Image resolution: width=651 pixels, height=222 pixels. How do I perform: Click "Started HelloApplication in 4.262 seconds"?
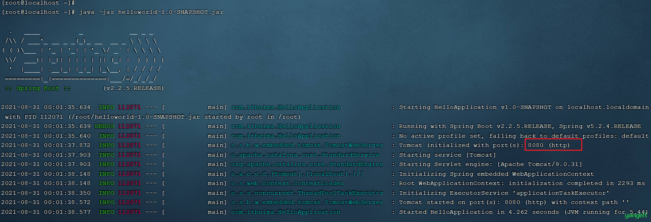point(479,212)
